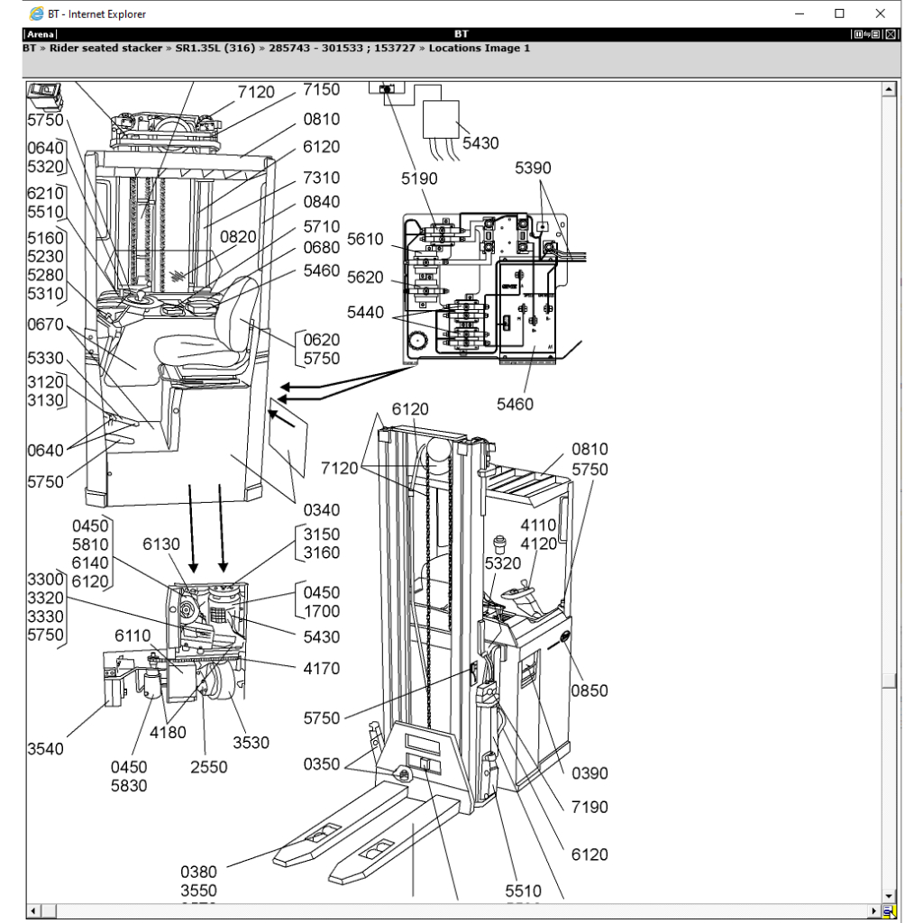Select the 7120 mast part callout
Viewport: 923px width, 923px height.
coord(339,468)
